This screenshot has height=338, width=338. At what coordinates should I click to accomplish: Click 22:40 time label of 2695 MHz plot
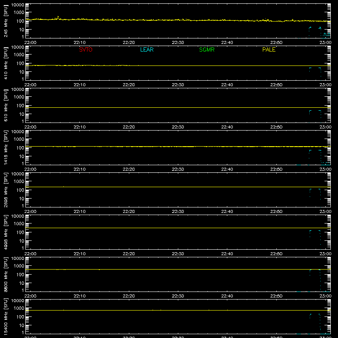(227, 212)
